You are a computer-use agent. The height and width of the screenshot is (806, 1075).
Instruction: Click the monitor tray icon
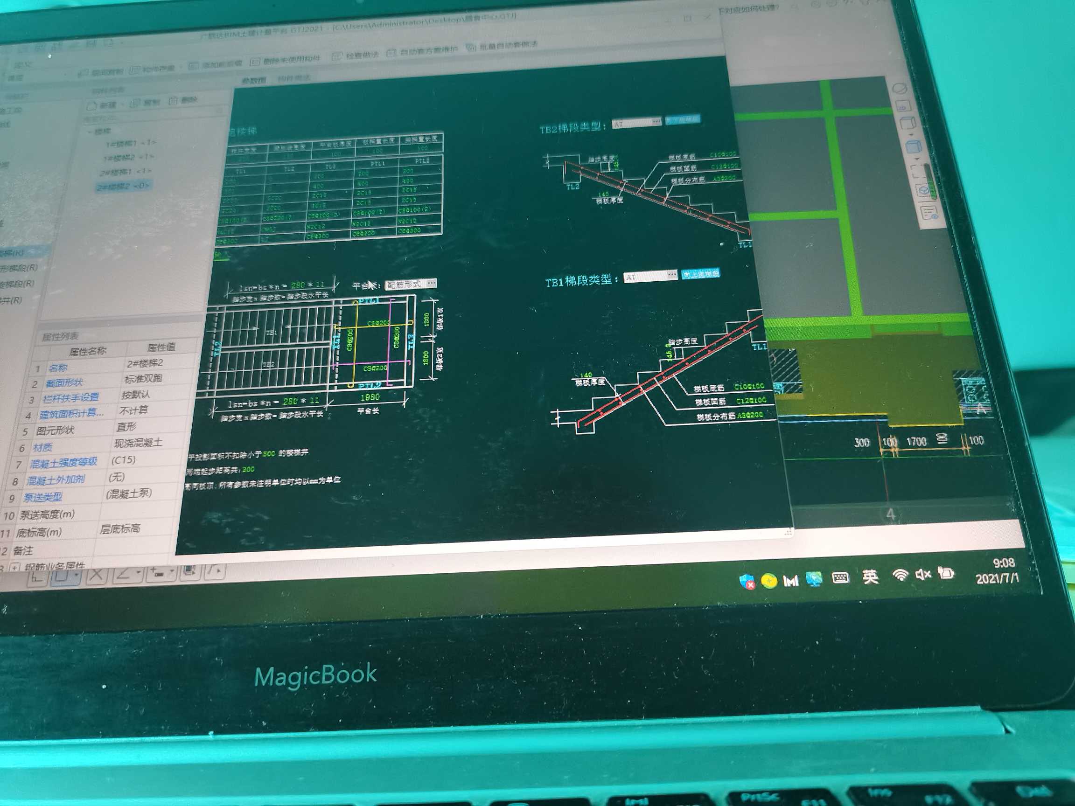[814, 579]
